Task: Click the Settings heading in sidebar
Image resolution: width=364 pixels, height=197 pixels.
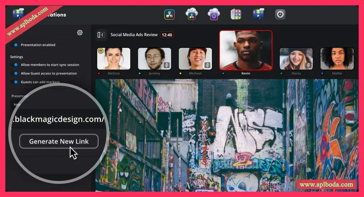Action: pos(16,57)
